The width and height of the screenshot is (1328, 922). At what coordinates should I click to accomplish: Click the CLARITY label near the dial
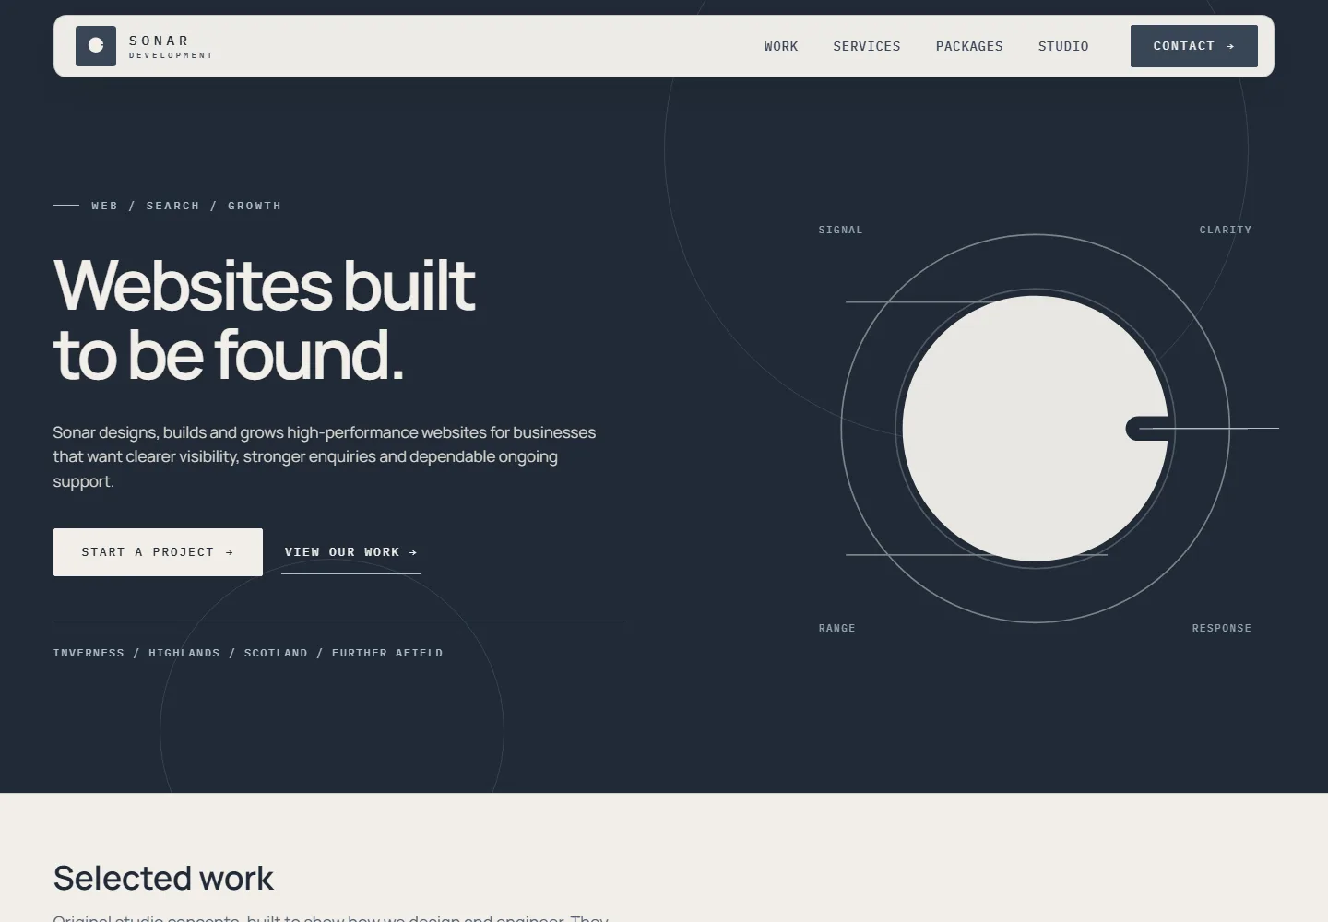tap(1226, 230)
